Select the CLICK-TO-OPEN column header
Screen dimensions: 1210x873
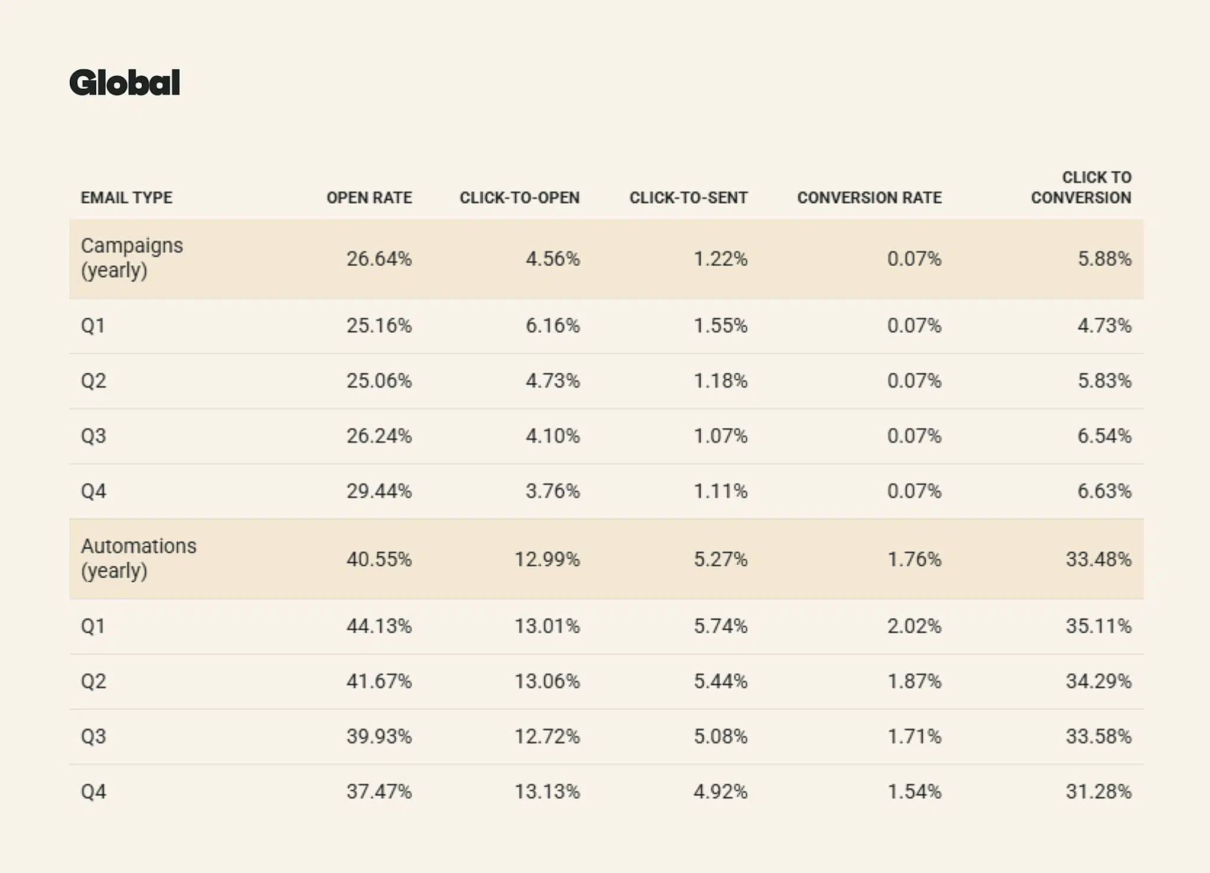(x=519, y=198)
